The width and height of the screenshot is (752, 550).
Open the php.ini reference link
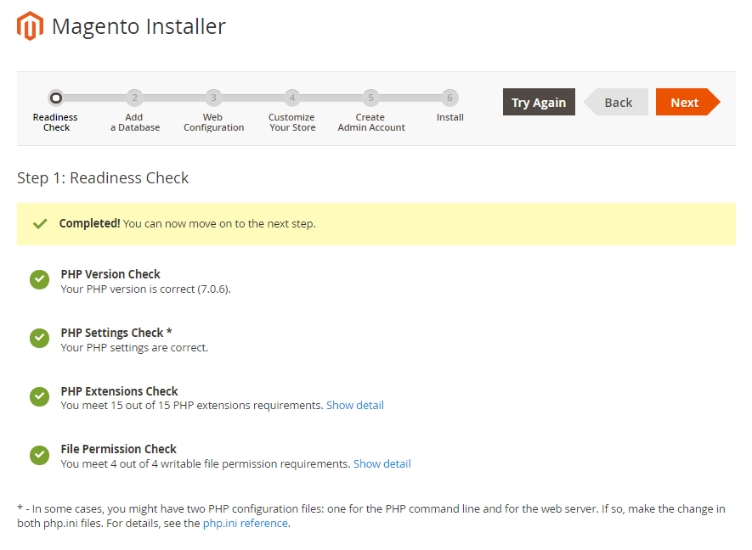[246, 524]
